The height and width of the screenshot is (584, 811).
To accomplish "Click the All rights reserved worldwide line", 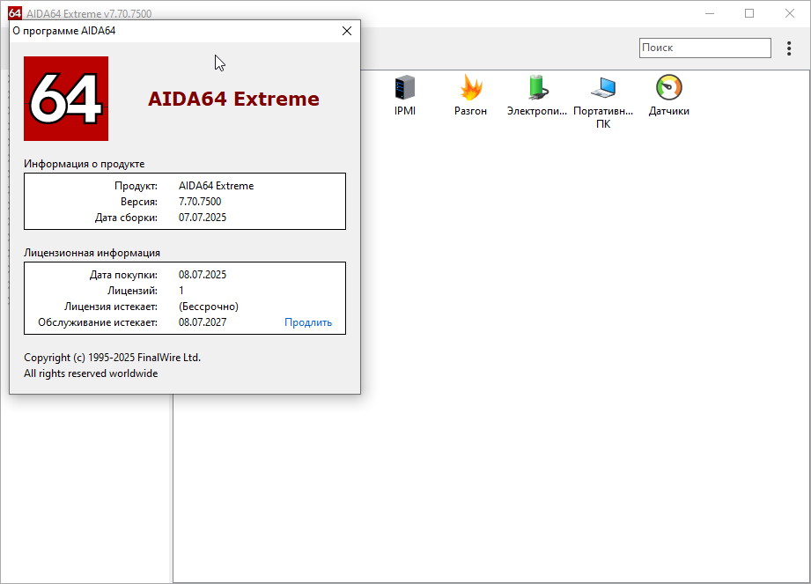I will 91,373.
